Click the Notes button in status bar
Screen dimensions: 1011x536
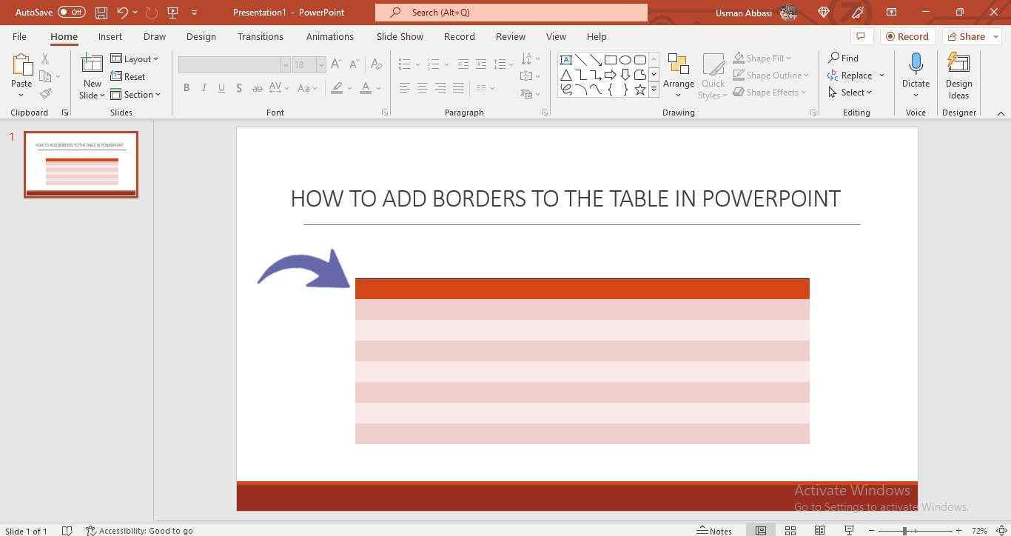click(714, 531)
